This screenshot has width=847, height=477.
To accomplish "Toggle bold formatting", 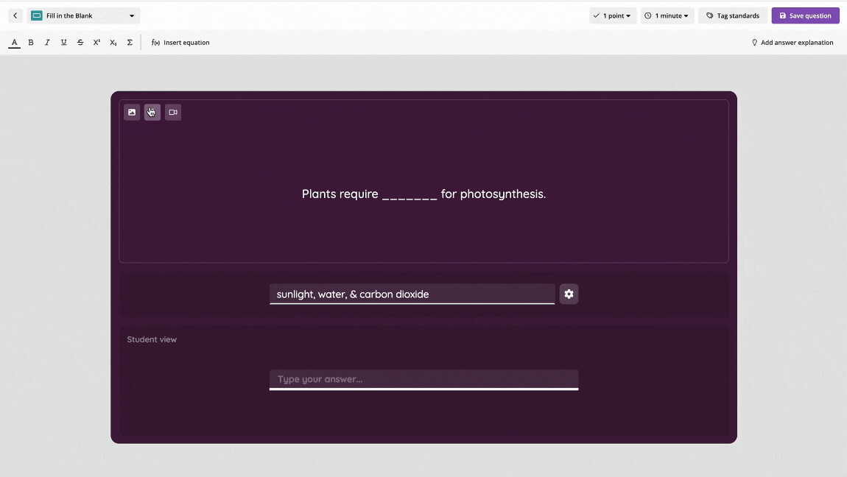I will (31, 43).
